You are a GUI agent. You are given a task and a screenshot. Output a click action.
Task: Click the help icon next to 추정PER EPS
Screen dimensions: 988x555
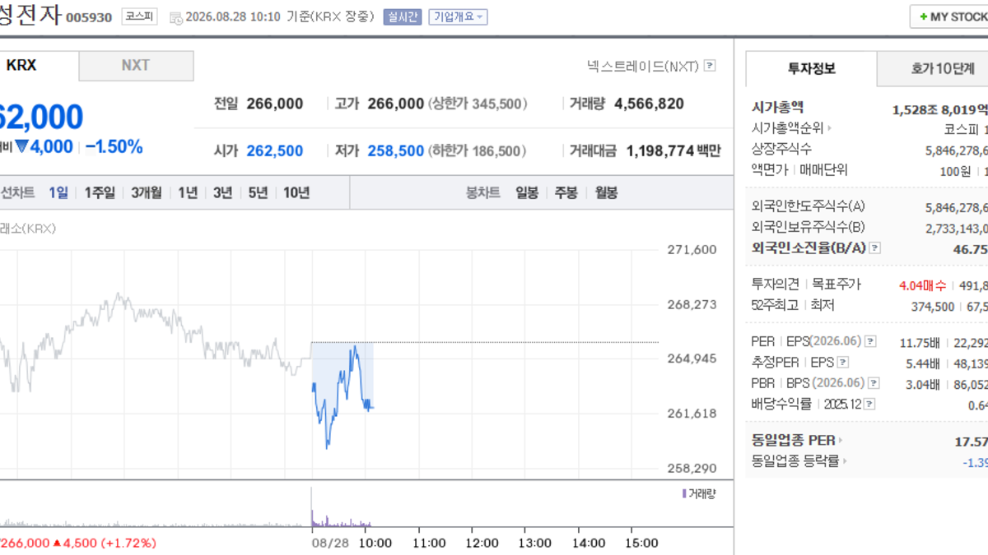(x=842, y=362)
